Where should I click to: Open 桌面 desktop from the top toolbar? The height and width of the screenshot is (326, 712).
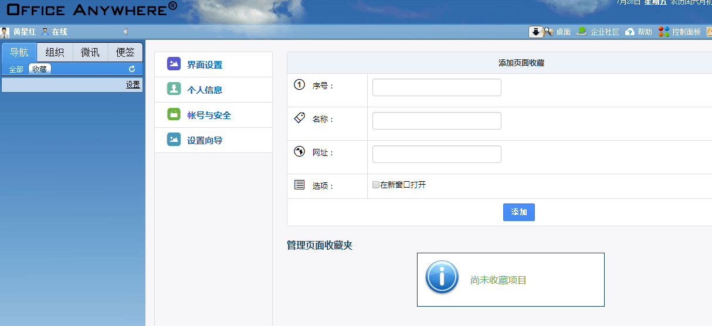[x=564, y=32]
